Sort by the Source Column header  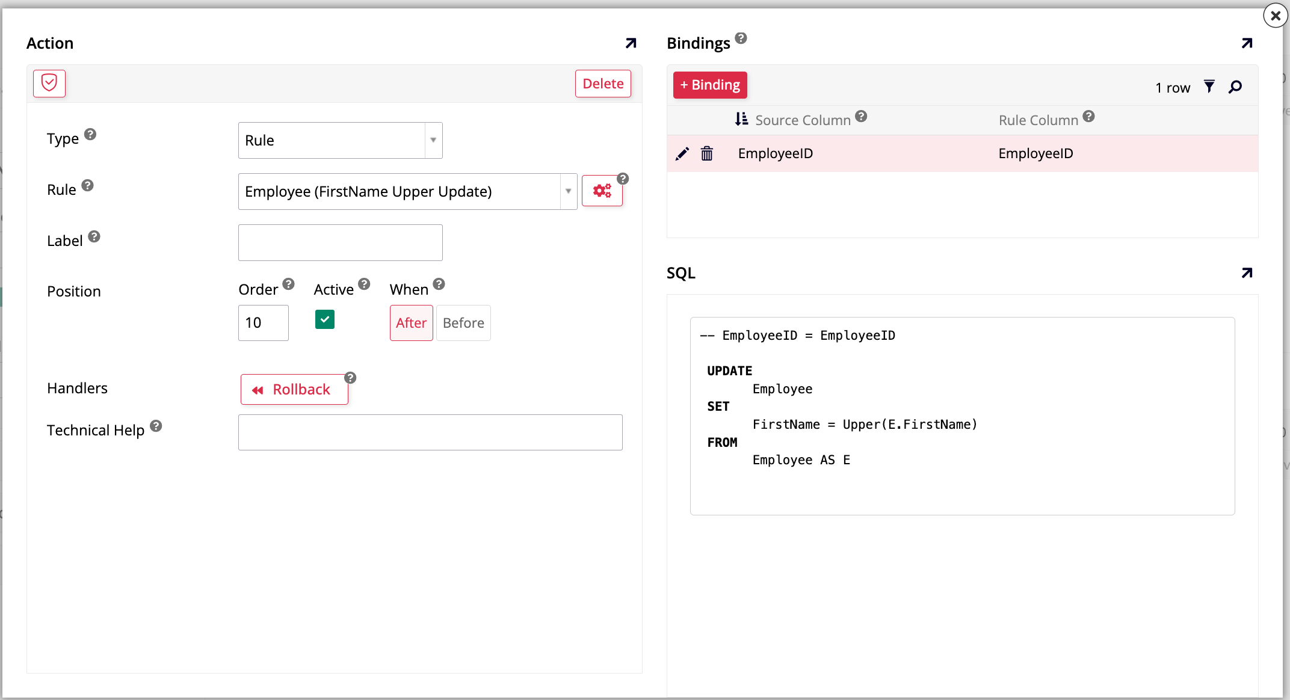coord(802,120)
